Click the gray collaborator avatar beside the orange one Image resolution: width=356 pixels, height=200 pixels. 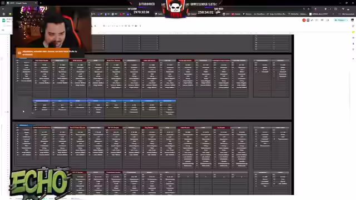[x=308, y=20]
